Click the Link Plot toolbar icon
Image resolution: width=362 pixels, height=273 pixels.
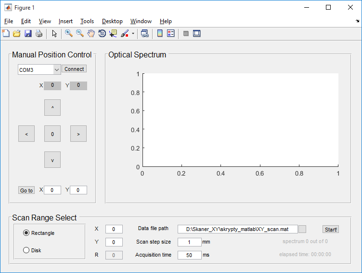click(x=144, y=33)
